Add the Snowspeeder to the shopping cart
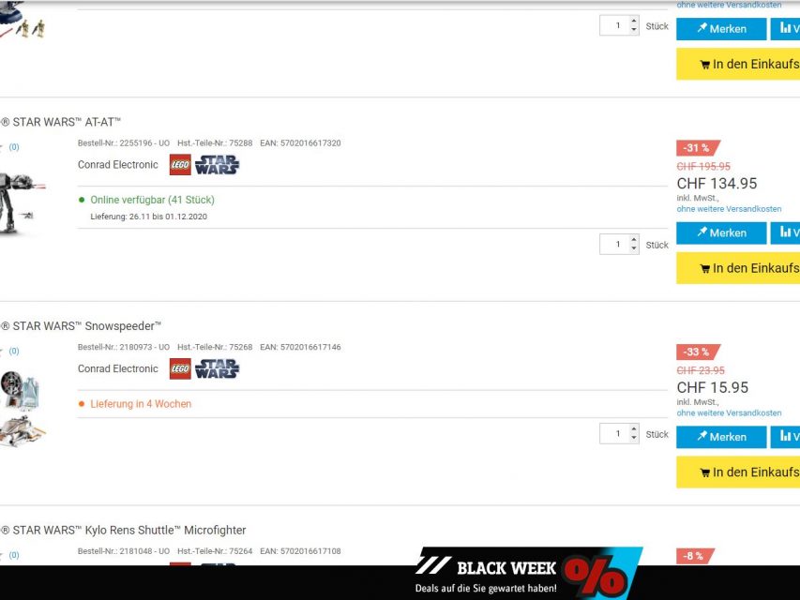 point(738,472)
